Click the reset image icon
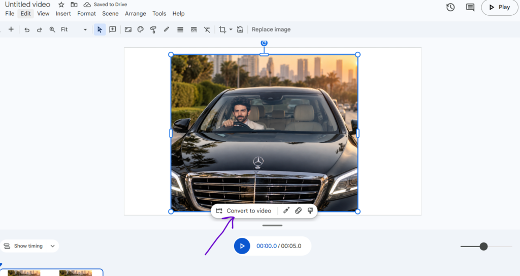 coord(240,29)
